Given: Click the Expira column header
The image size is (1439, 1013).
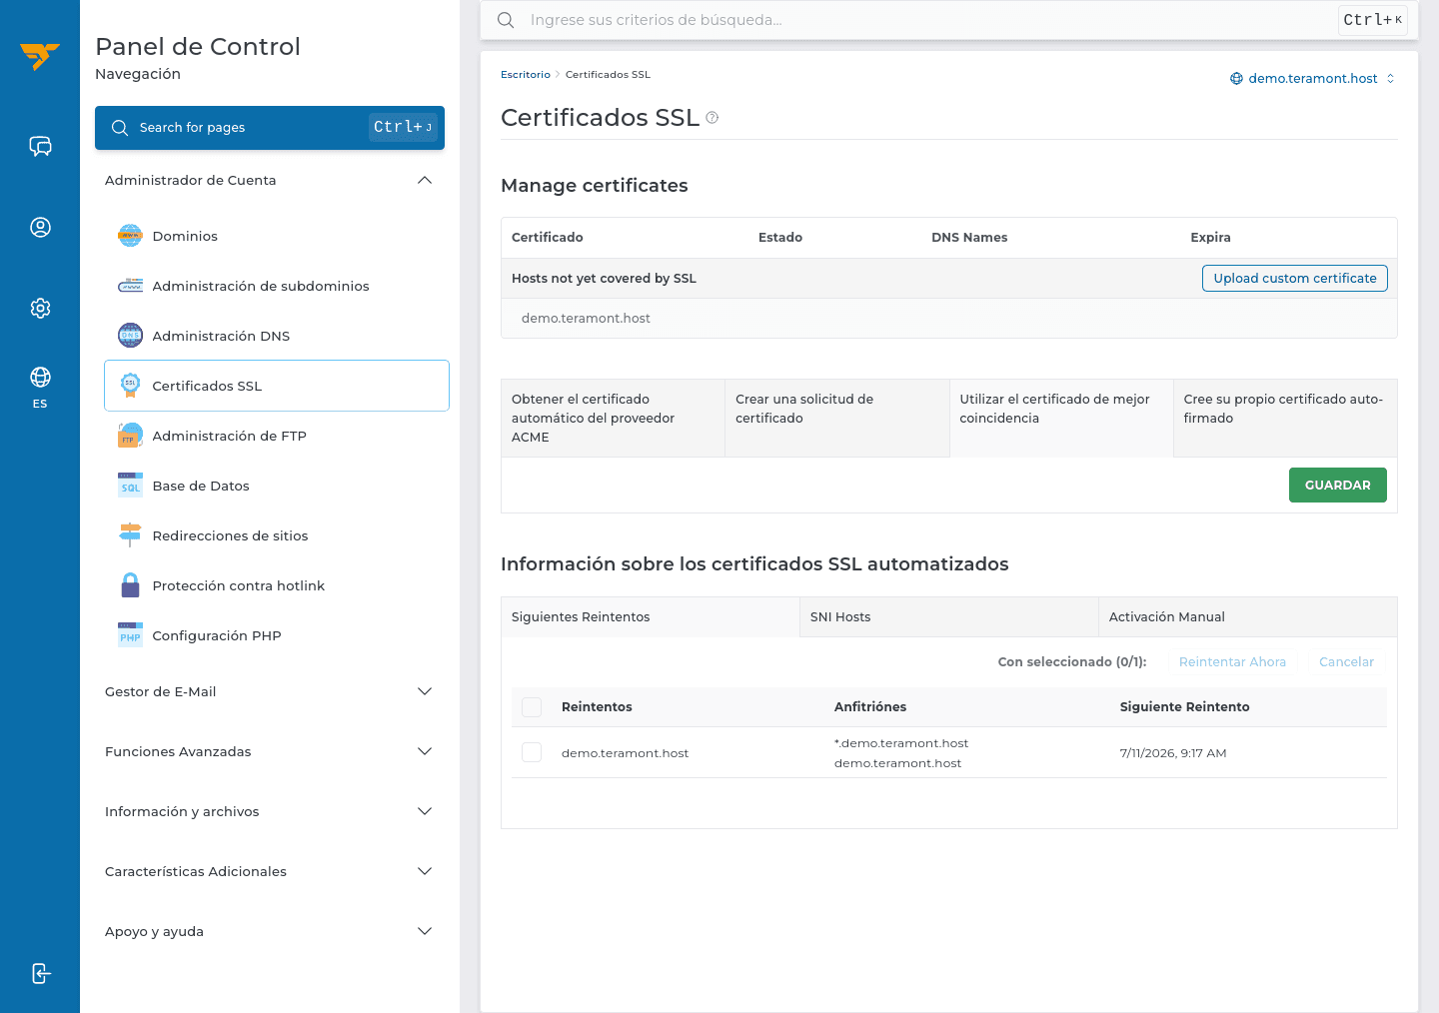Looking at the screenshot, I should tap(1210, 238).
